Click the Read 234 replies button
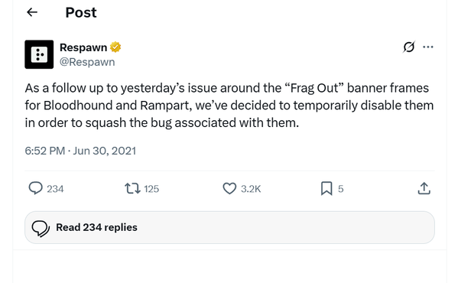This screenshot has width=458, height=283. coord(229,227)
